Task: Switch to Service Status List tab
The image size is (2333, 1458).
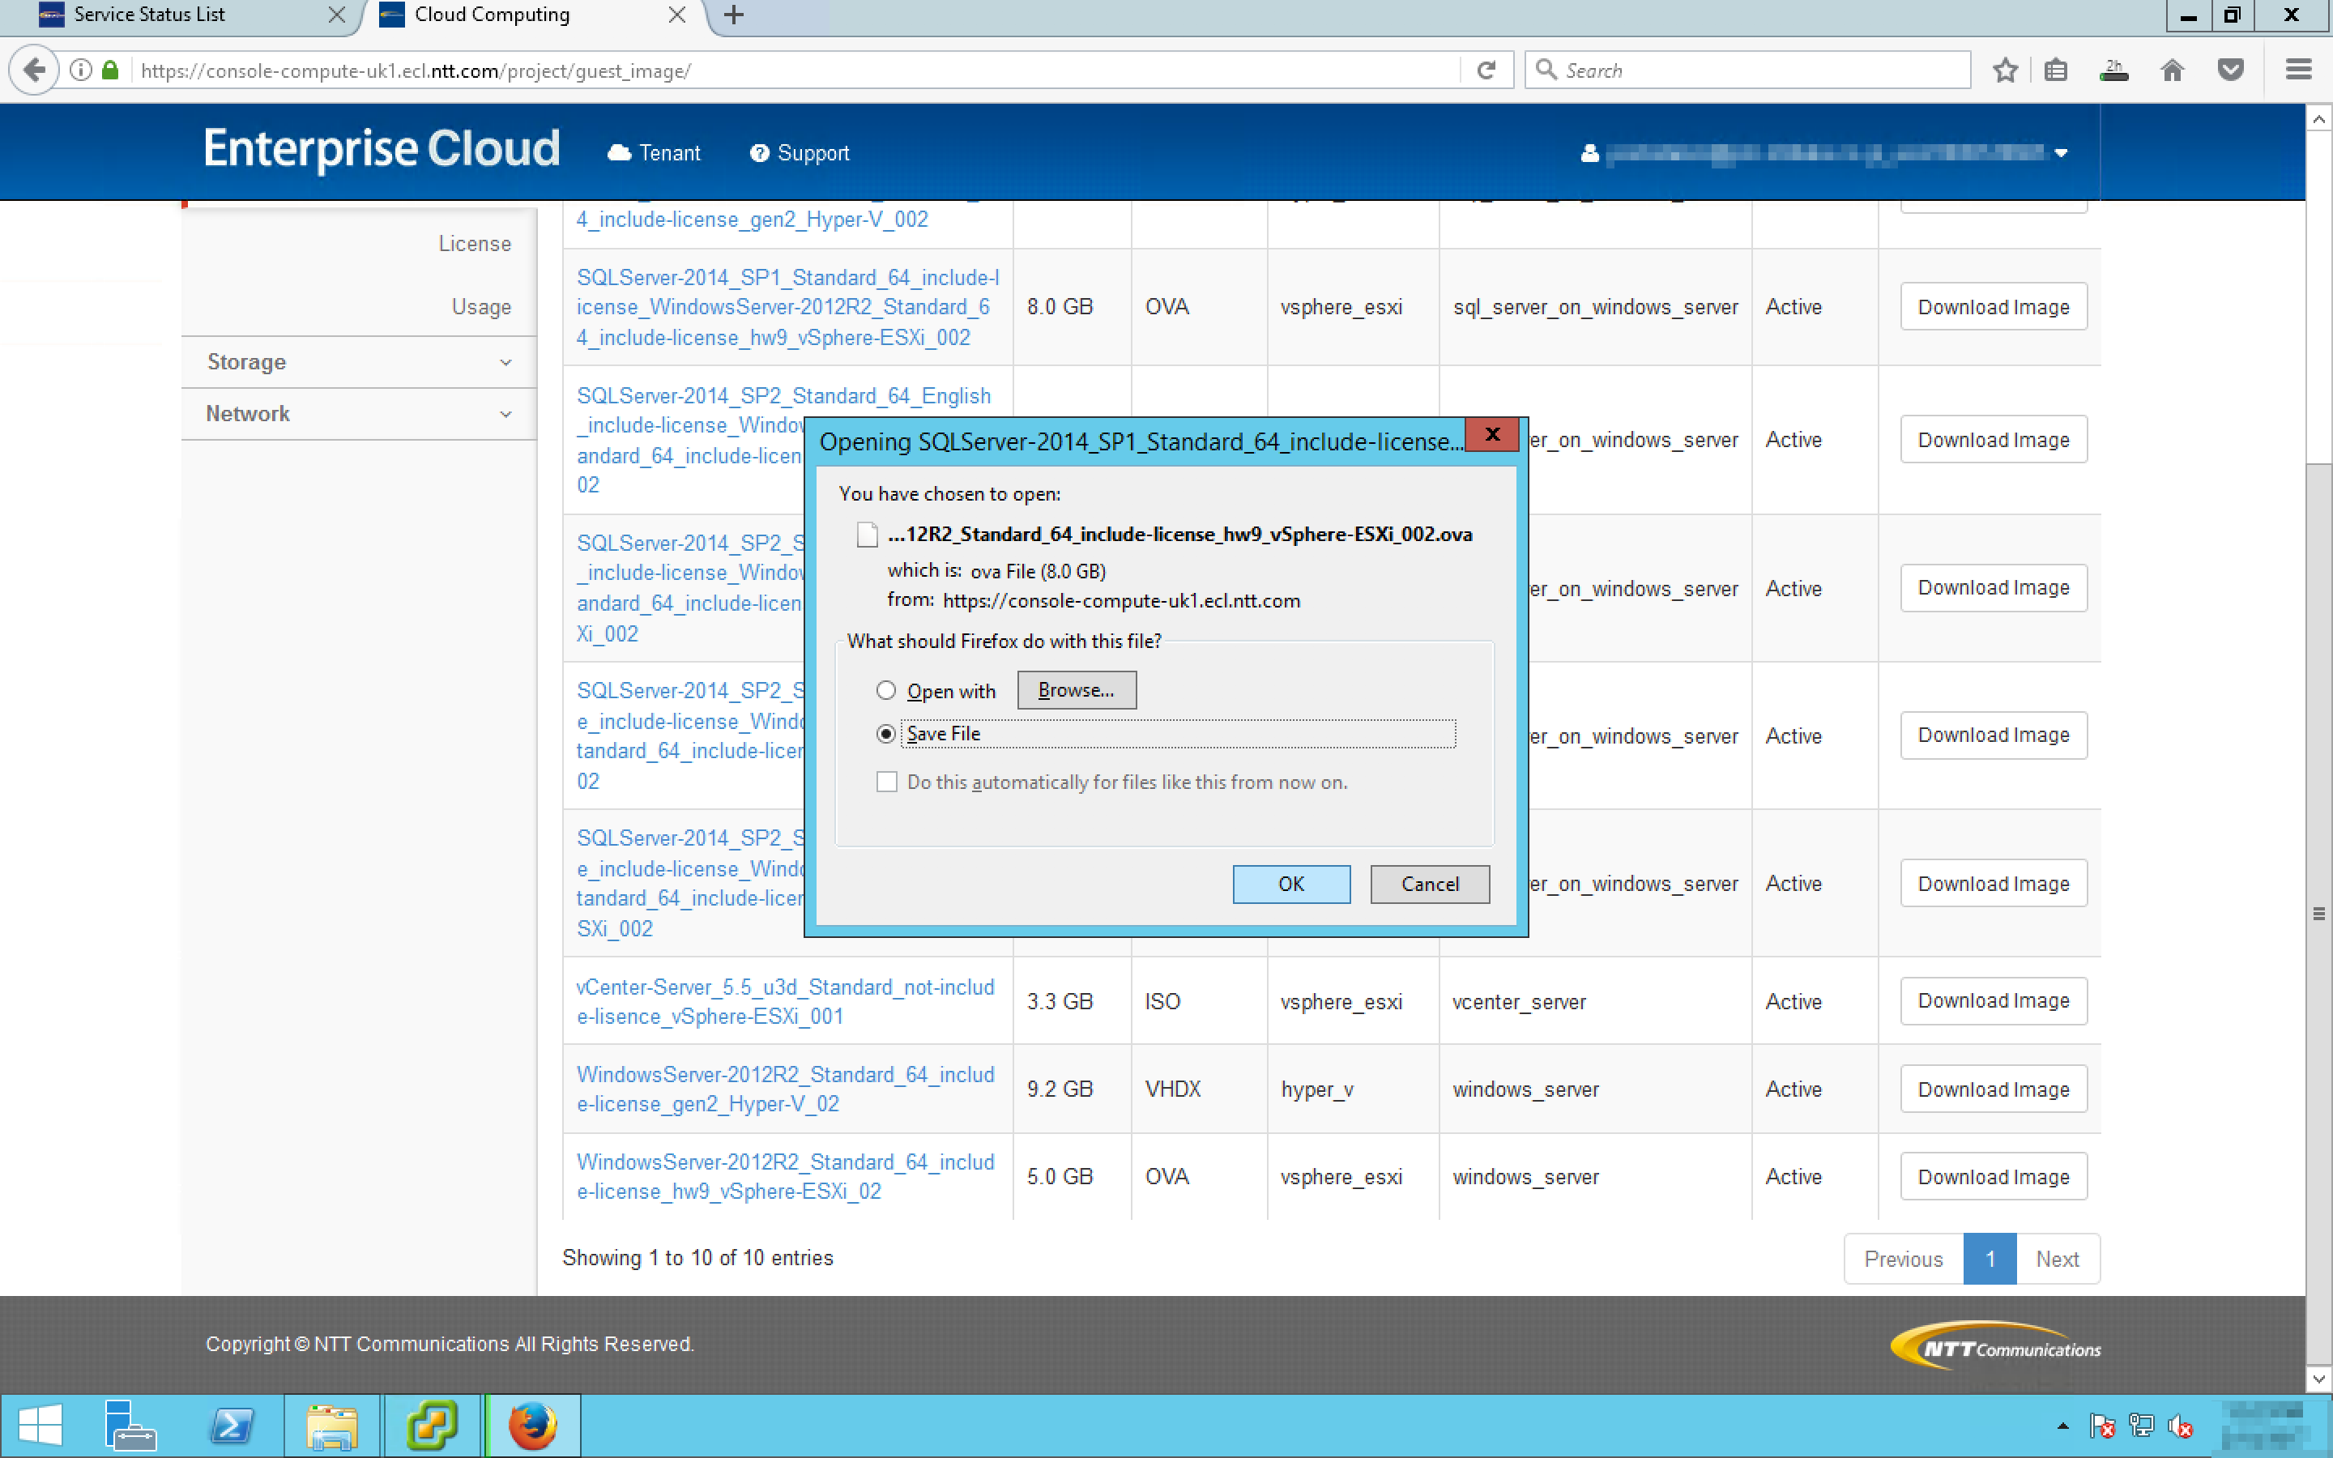Action: (x=151, y=15)
